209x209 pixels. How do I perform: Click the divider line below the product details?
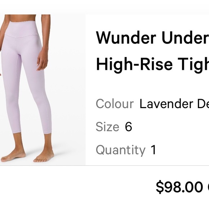[104, 165]
